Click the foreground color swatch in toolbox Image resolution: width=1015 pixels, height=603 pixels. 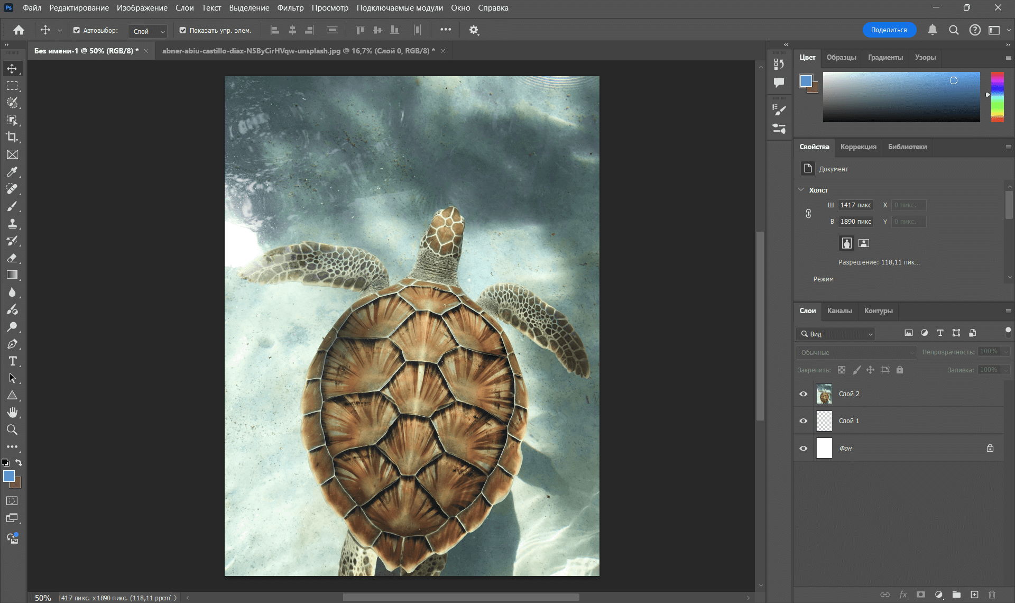tap(9, 476)
